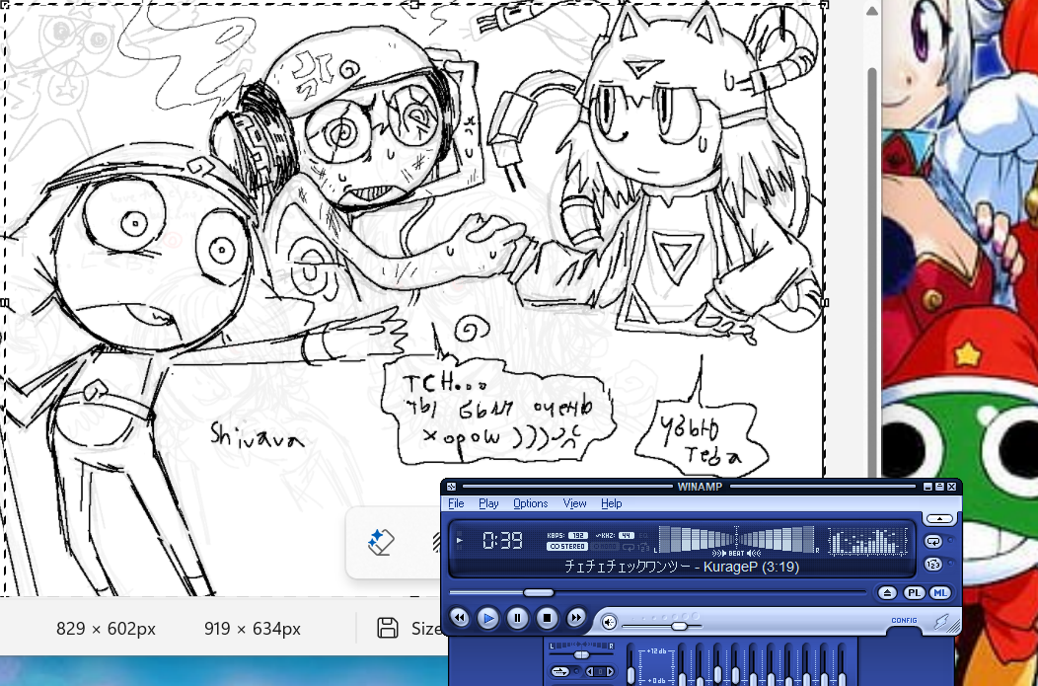Mute audio with the speaker icon
Viewport: 1038px width, 686px height.
click(x=609, y=622)
